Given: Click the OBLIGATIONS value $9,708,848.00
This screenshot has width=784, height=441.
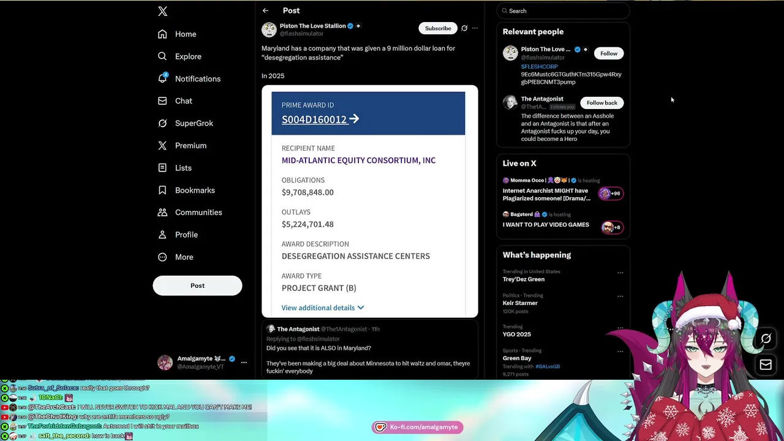Looking at the screenshot, I should point(307,192).
